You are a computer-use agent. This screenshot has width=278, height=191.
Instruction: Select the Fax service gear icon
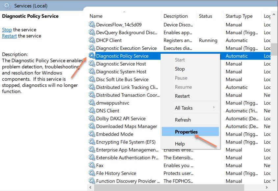pyautogui.click(x=92, y=165)
